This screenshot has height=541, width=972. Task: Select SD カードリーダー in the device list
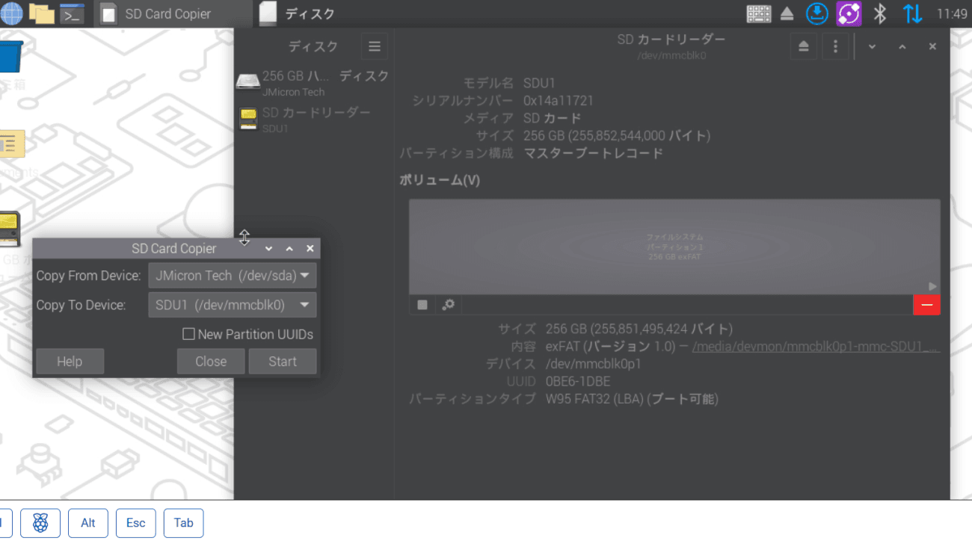(x=313, y=120)
